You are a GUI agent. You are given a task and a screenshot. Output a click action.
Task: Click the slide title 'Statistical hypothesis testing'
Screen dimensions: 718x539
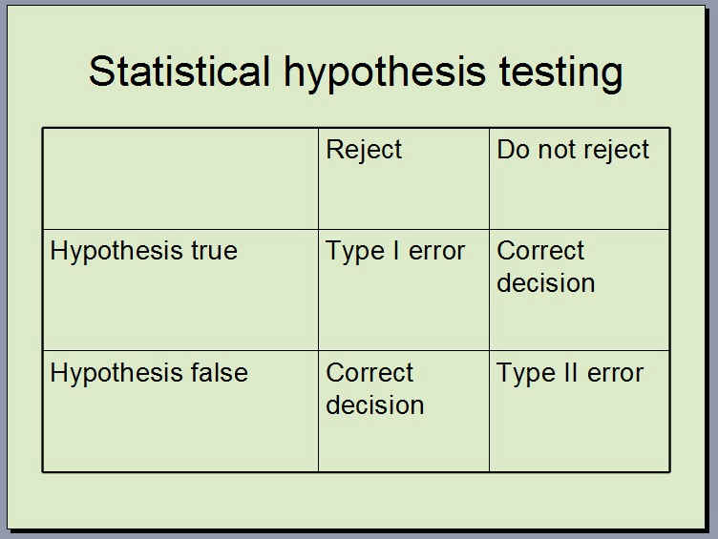(355, 72)
